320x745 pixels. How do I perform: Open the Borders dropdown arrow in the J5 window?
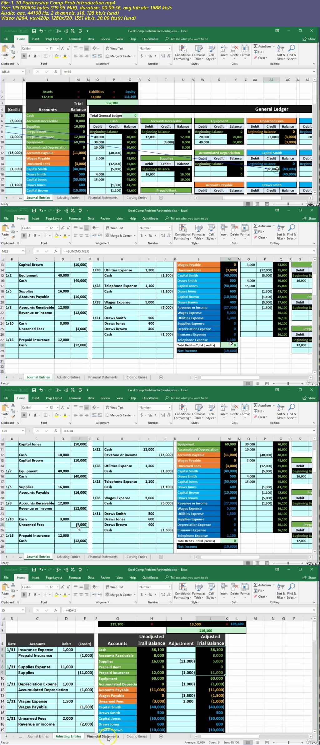[x=50, y=595]
